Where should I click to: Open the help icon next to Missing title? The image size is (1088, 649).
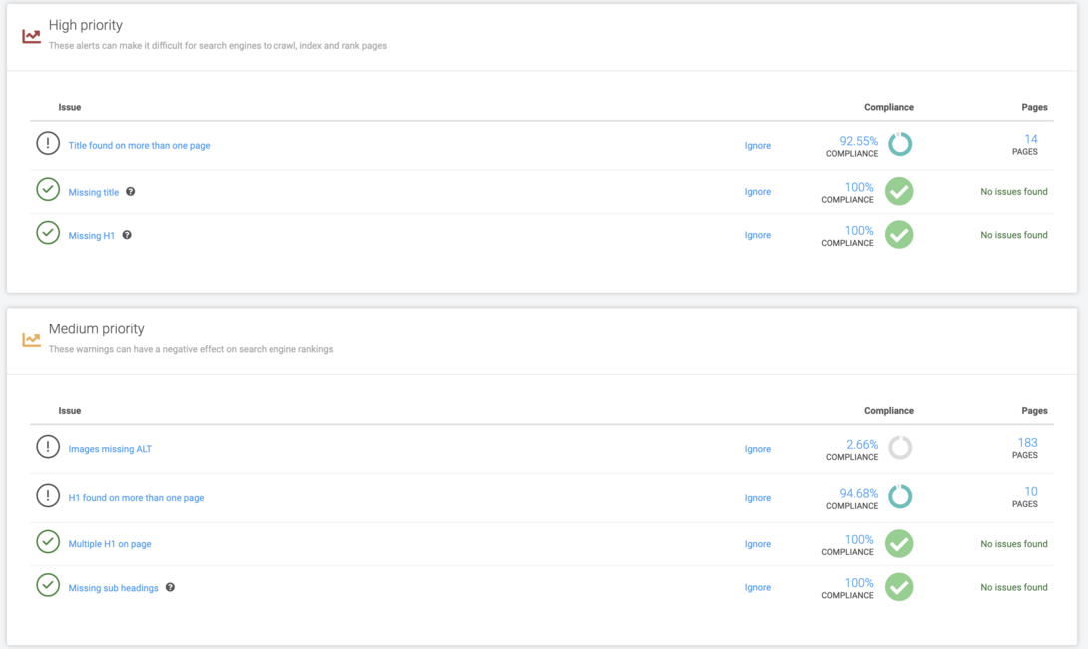130,191
